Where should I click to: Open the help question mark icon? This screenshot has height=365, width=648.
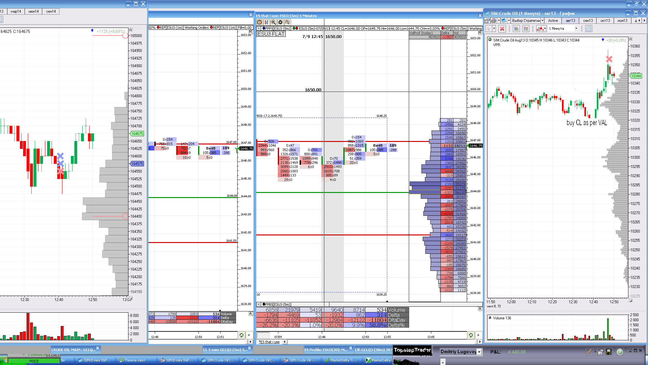(x=620, y=352)
